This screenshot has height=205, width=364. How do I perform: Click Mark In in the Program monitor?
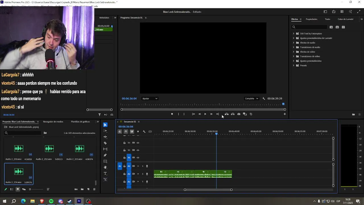[178, 114]
